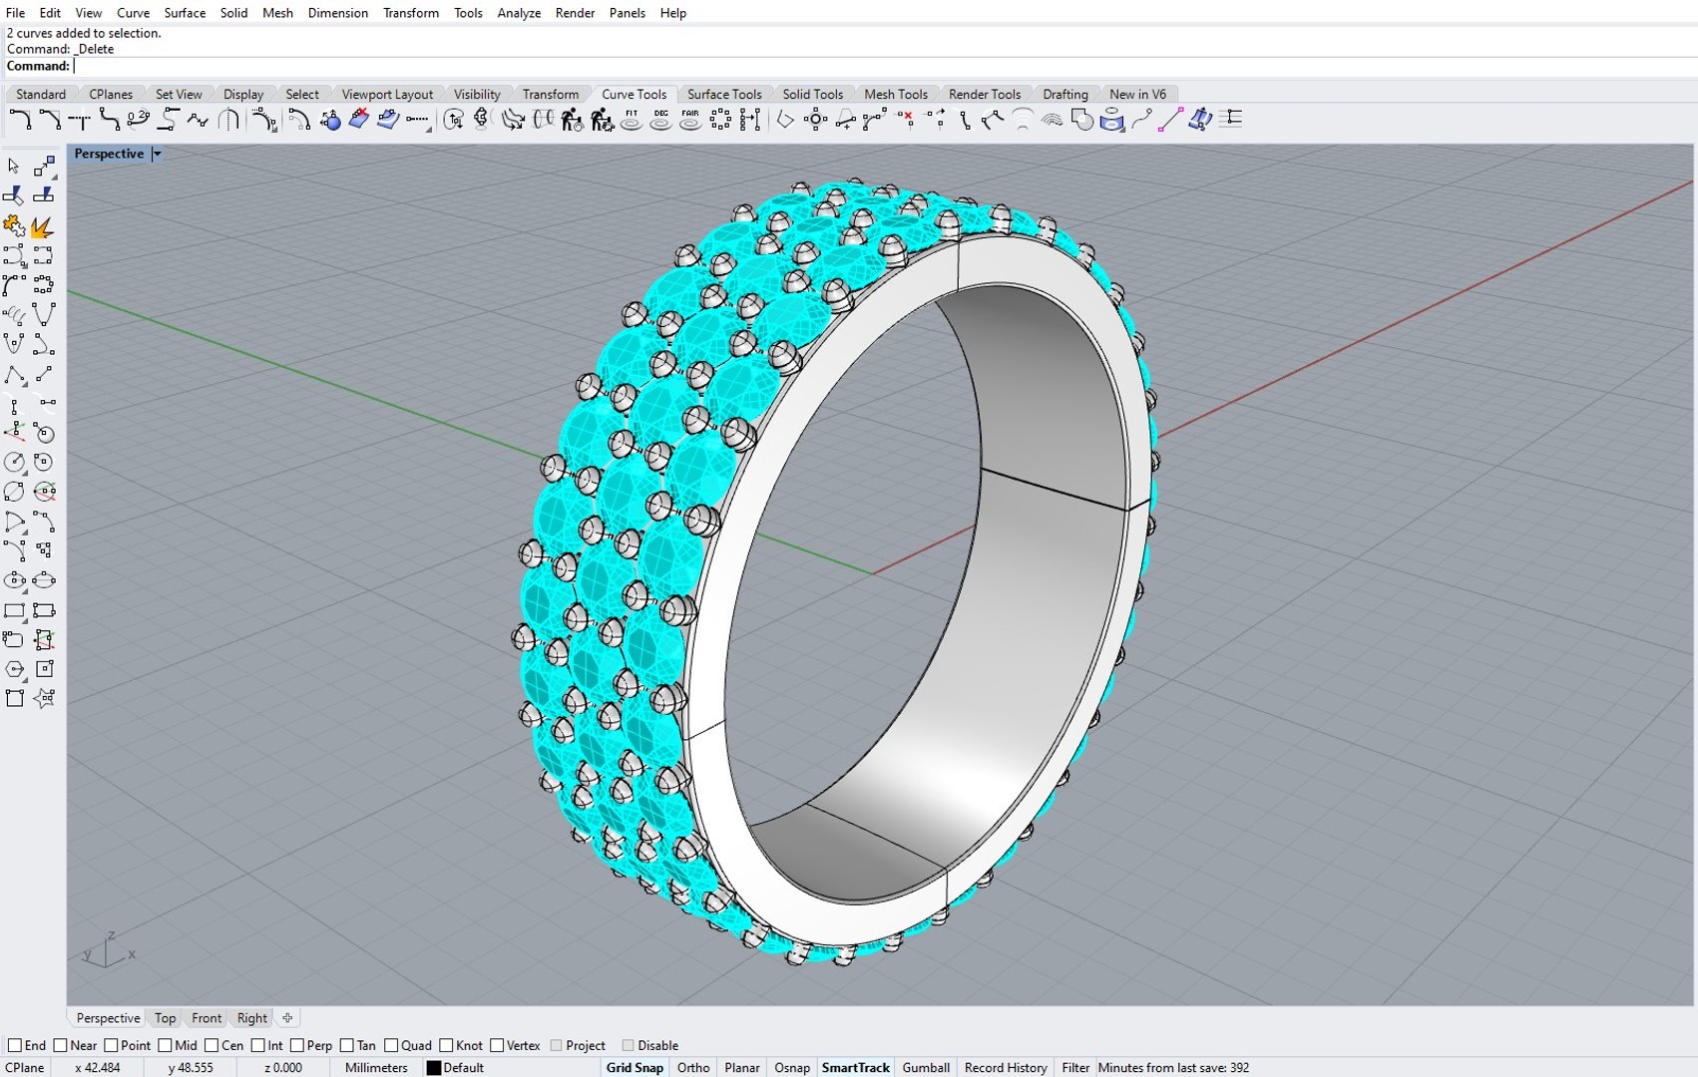Screen dimensions: 1698x1077
Task: Click the Fair curve (FAIR) icon
Action: [690, 120]
